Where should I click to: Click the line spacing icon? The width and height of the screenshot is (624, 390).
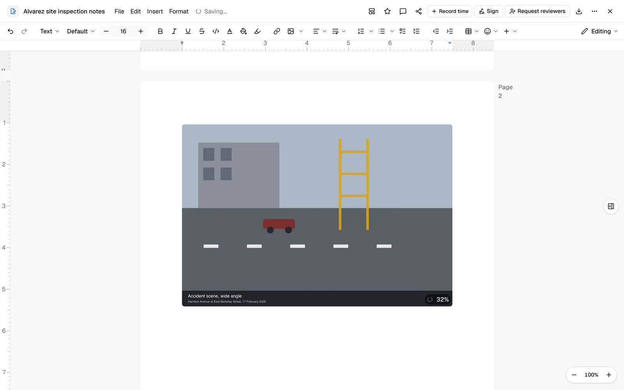coord(335,31)
